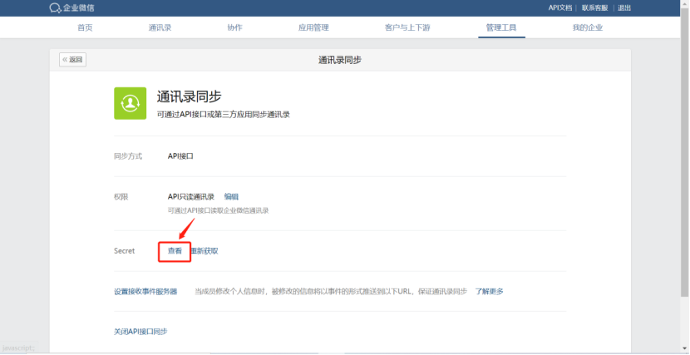
Task: Click 查看 to view the Secret
Action: 175,251
